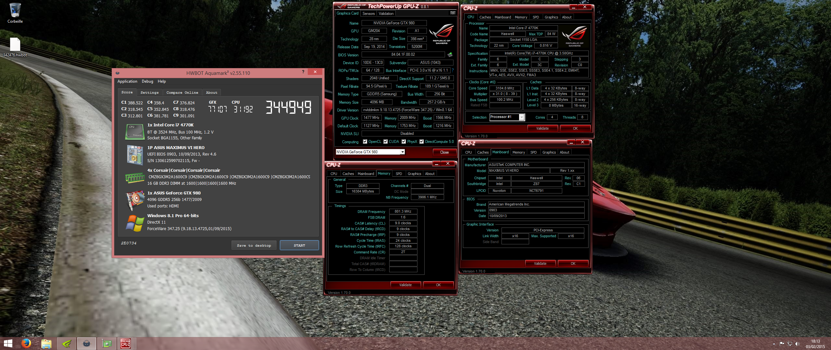
Task: Open the volume speaker tray icon
Action: (x=798, y=344)
